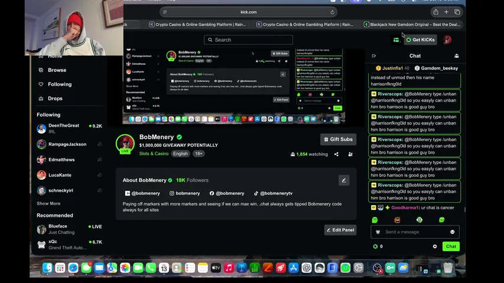This screenshot has width=504, height=283.
Task: Click Goodkarma1 username in chat
Action: [405, 208]
